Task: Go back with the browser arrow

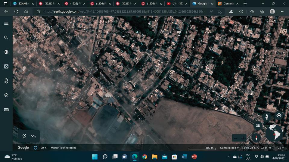Action: point(6,11)
